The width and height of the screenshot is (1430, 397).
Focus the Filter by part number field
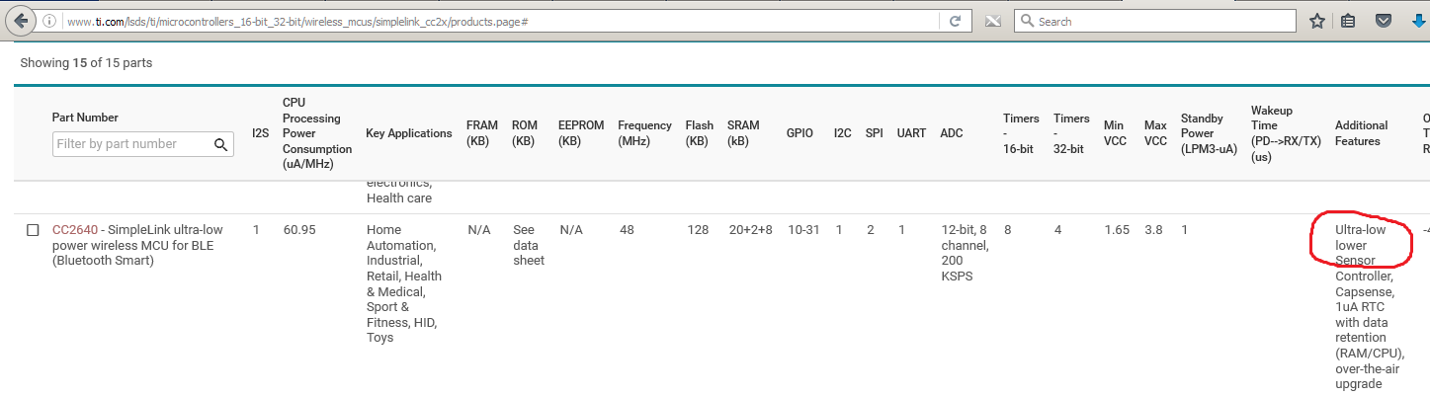click(143, 144)
